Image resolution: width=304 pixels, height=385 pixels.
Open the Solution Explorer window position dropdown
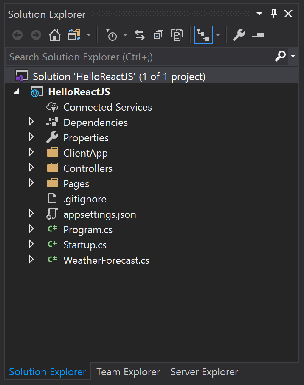coord(259,14)
